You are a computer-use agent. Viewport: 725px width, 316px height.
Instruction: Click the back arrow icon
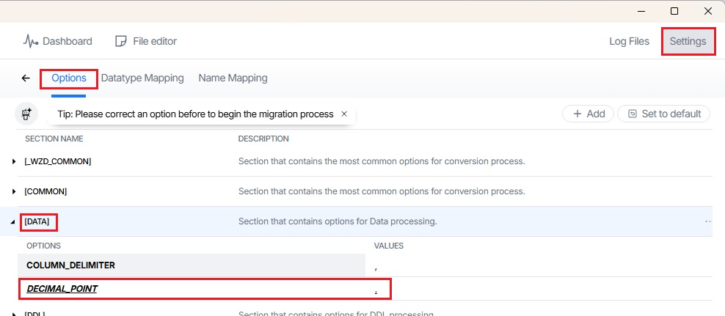point(26,78)
